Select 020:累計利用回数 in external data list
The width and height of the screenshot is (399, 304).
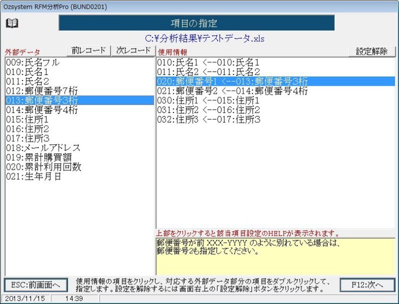point(80,167)
